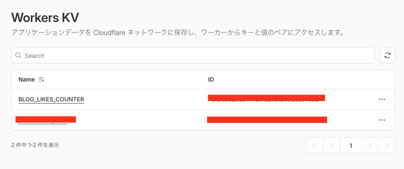Open the second row's three-dot actions menu
The width and height of the screenshot is (404, 169).
point(382,120)
